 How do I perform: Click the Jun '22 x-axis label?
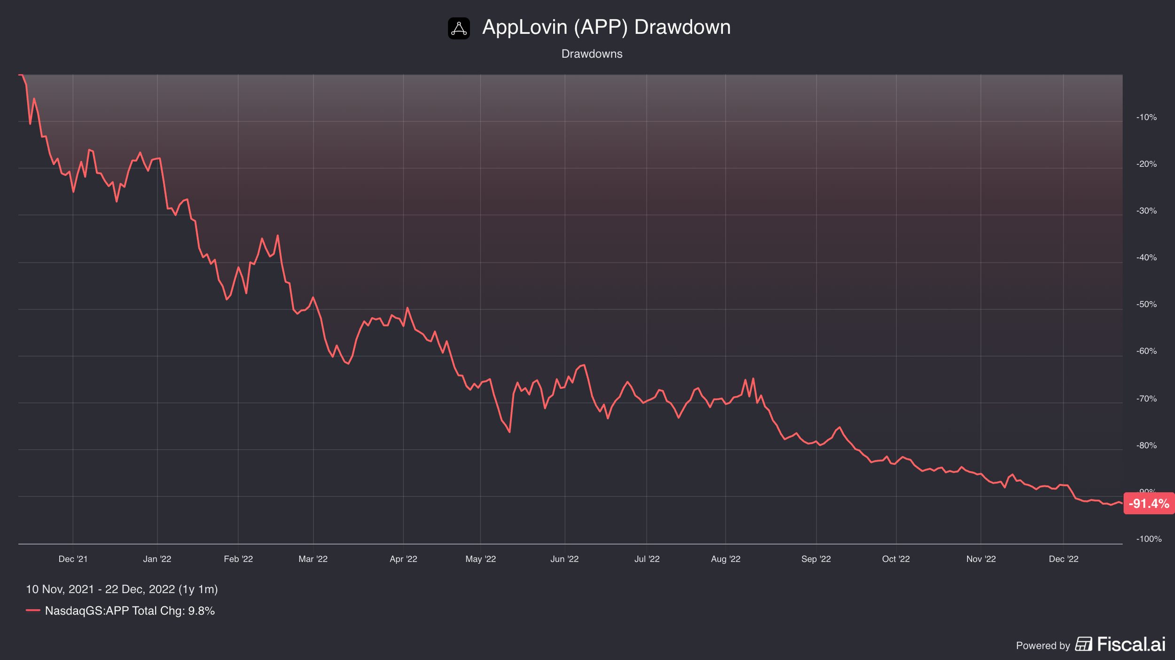564,559
